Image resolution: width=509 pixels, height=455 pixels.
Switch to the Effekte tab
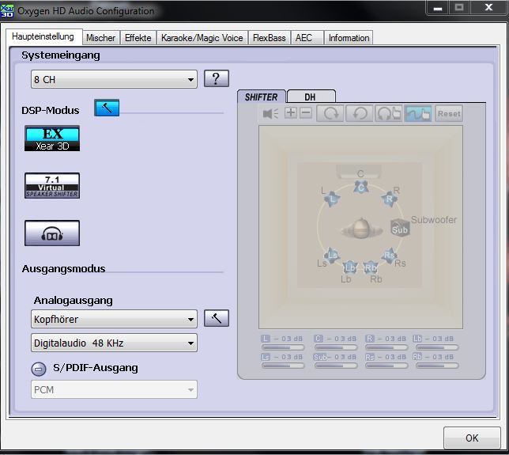pos(138,38)
